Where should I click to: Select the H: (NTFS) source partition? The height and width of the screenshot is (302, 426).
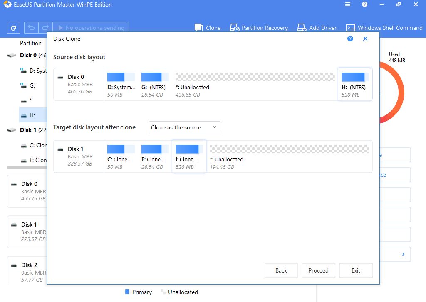tap(355, 84)
